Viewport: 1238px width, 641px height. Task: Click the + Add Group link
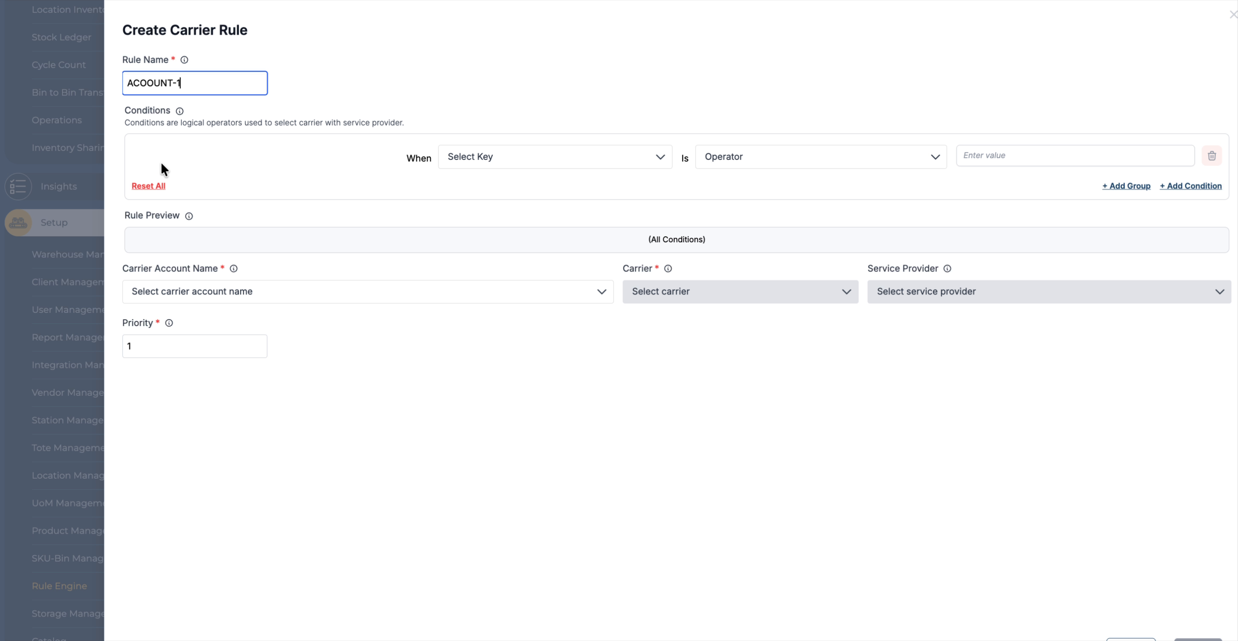coord(1127,186)
